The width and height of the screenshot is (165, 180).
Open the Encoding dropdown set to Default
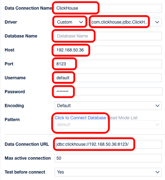click(108, 106)
